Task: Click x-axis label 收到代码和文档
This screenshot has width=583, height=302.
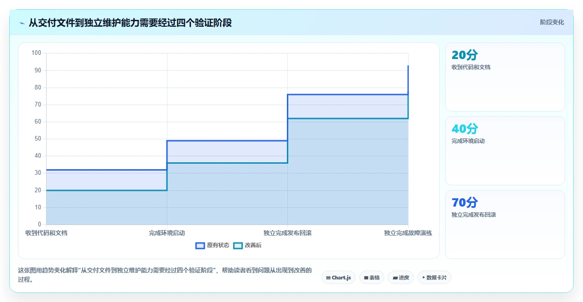Action: [46, 233]
